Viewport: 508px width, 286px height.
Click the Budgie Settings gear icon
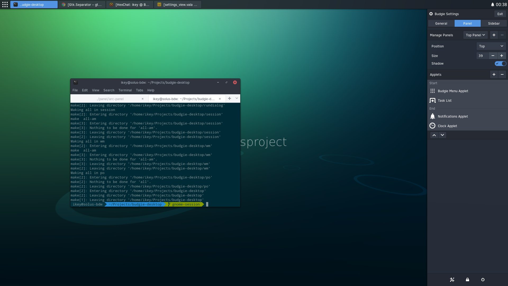(431, 14)
